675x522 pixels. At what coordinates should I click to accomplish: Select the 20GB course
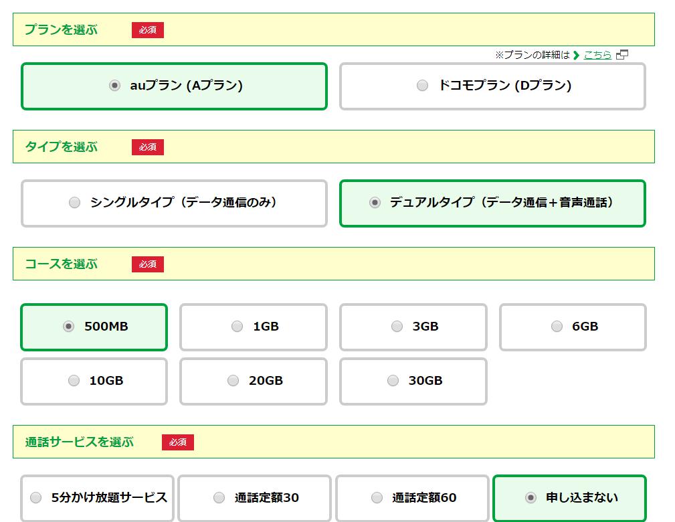point(254,381)
